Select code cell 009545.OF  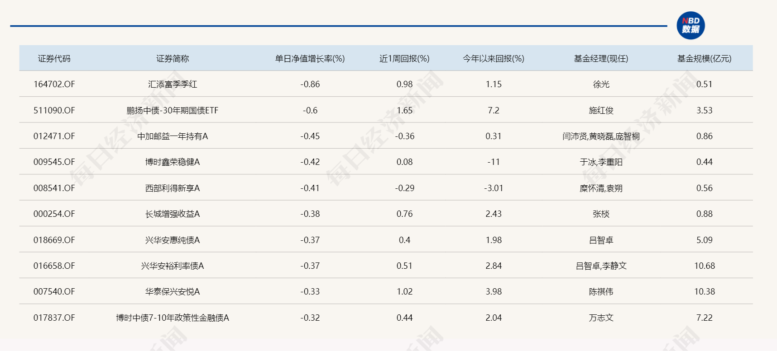(54, 162)
